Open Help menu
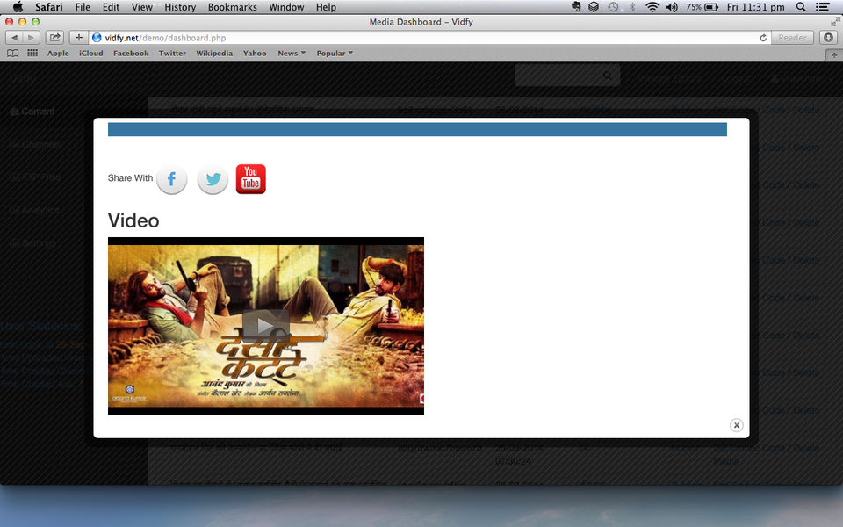Viewport: 843px width, 527px height. click(326, 7)
